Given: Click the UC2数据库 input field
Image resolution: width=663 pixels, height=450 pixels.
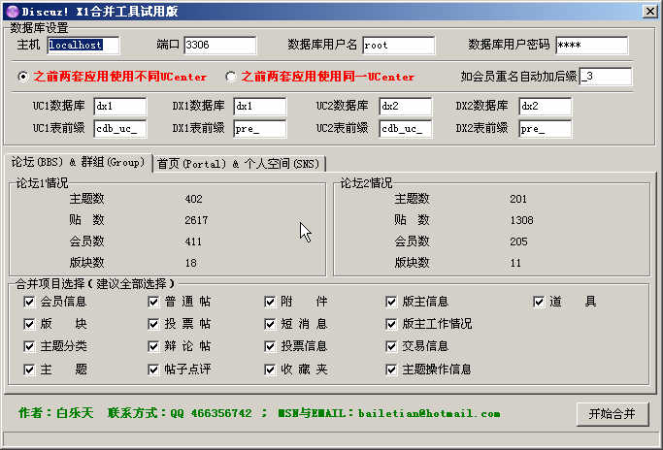Looking at the screenshot, I should pos(406,106).
